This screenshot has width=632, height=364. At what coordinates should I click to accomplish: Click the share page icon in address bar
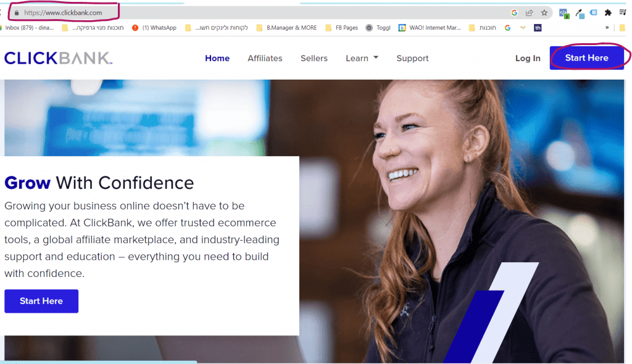529,13
